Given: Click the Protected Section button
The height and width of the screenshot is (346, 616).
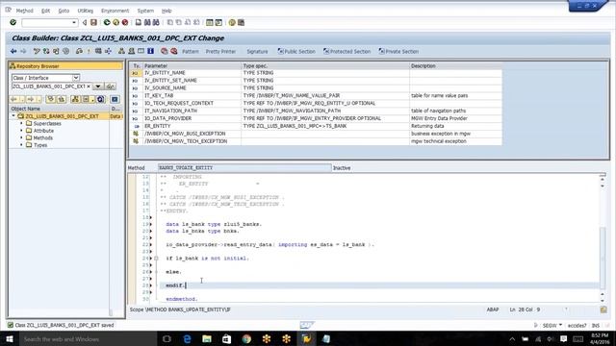Looking at the screenshot, I should point(346,51).
